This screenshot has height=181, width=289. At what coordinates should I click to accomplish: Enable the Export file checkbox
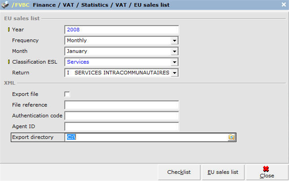pyautogui.click(x=67, y=94)
